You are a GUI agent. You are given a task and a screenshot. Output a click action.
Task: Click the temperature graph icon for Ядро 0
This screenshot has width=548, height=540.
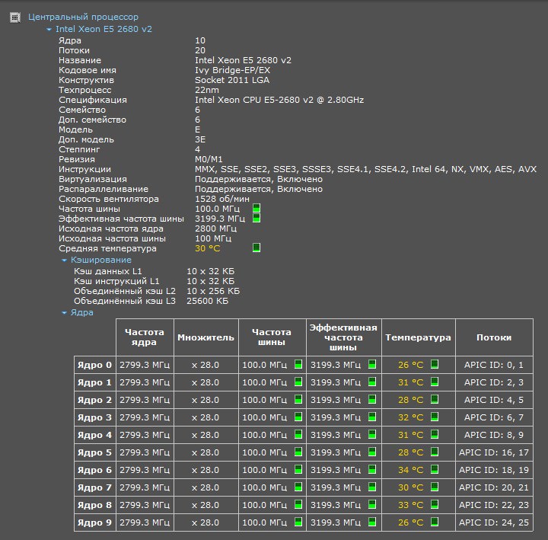[435, 364]
